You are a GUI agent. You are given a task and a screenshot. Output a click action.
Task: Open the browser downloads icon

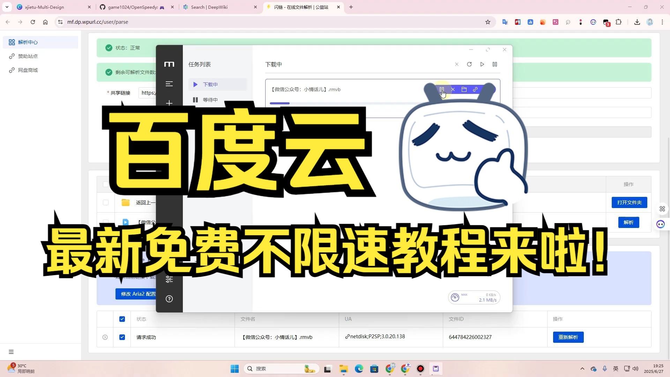(637, 22)
